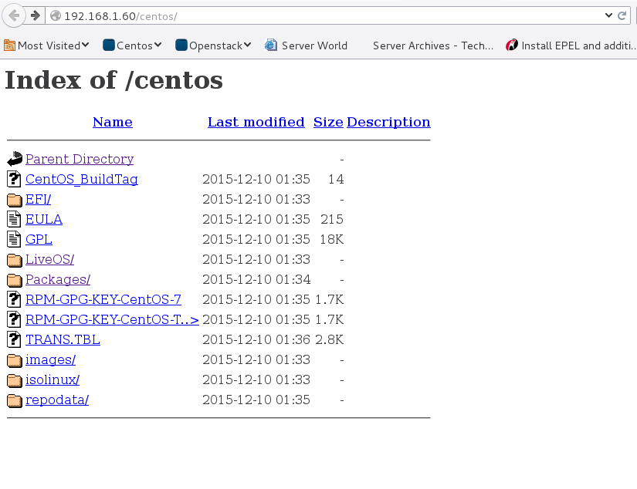Open the isolinux/ directory
Screen dimensions: 637x489
53,379
